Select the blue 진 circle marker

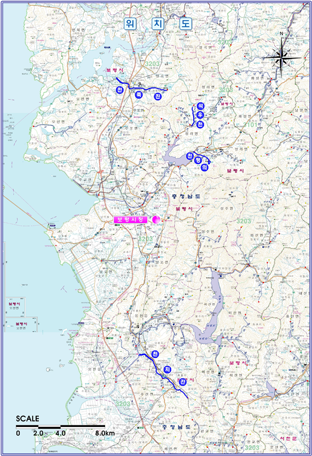point(158,97)
